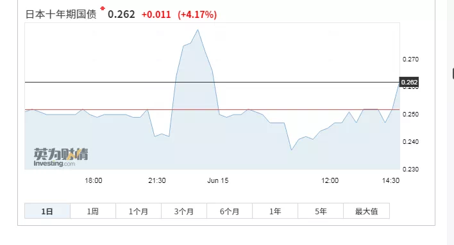
Task: Switch chart to 1周 range
Action: [x=93, y=211]
